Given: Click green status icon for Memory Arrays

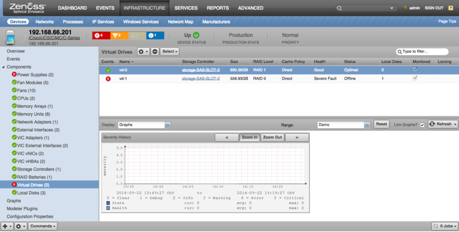Looking at the screenshot, I should (x=14, y=106).
